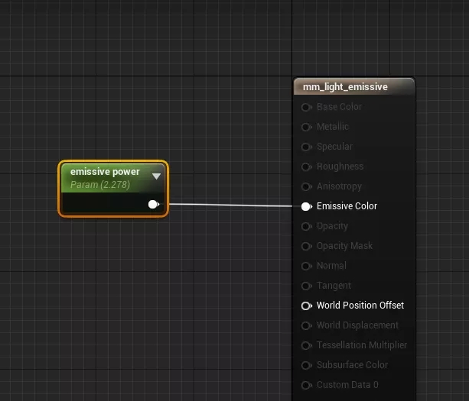Click the World Position Offset input pin
Viewport: 469px width, 401px height.
pos(306,306)
